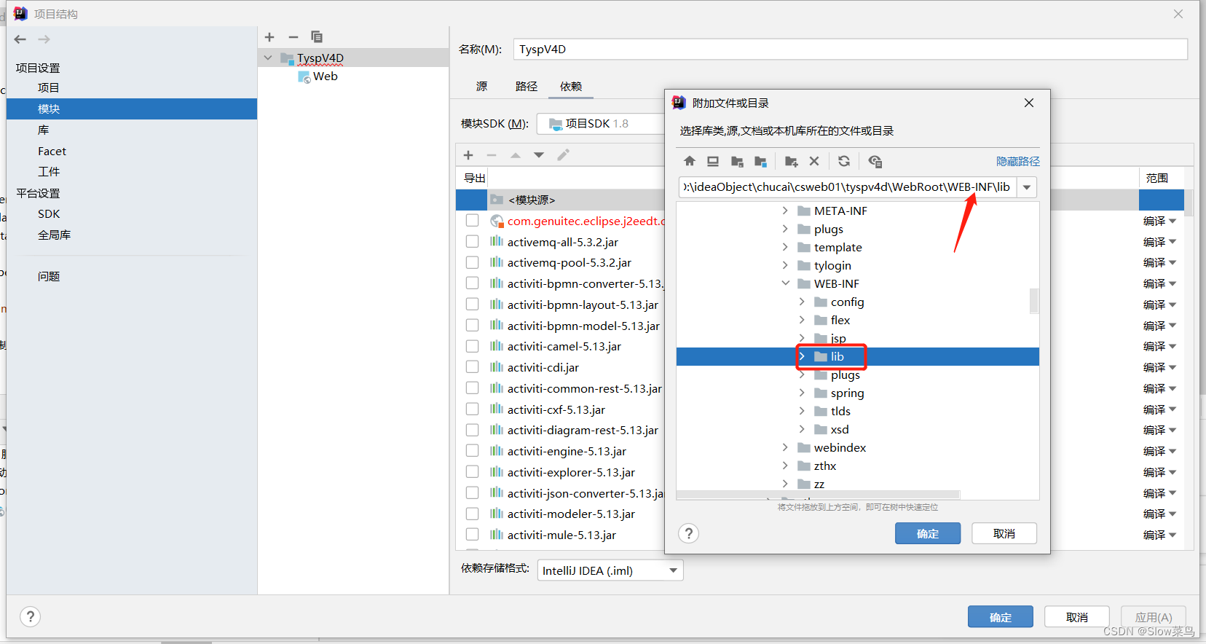The width and height of the screenshot is (1206, 644).
Task: Check export for activiti-engine-5.13.jar
Action: point(472,451)
